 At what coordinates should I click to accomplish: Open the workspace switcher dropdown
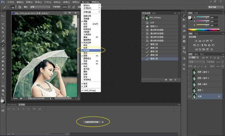(x=216, y=7)
